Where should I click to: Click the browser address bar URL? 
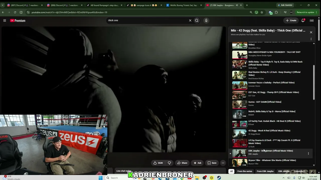(69, 12)
